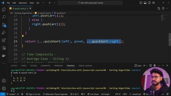The height and width of the screenshot is (96, 171).
Task: Switch to the DEBUG CONSOLE tab
Action: point(85,66)
